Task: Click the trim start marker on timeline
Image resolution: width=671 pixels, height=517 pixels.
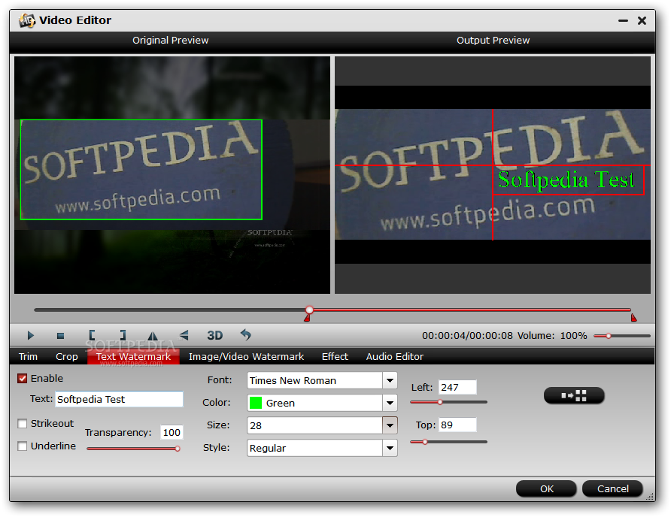Action: (x=307, y=318)
